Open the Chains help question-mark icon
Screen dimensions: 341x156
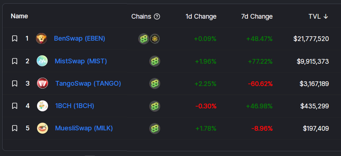pyautogui.click(x=157, y=16)
